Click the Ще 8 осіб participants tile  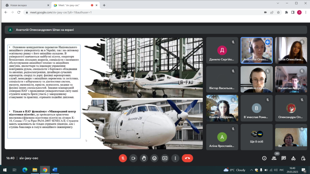pos(257,137)
